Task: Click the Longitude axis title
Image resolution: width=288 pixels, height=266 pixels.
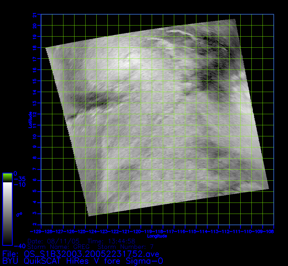Action: (x=157, y=236)
